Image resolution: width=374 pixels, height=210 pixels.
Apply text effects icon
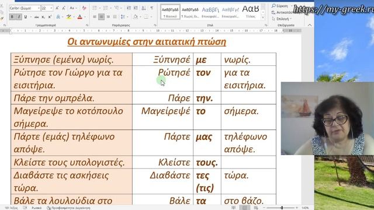pos(58,17)
